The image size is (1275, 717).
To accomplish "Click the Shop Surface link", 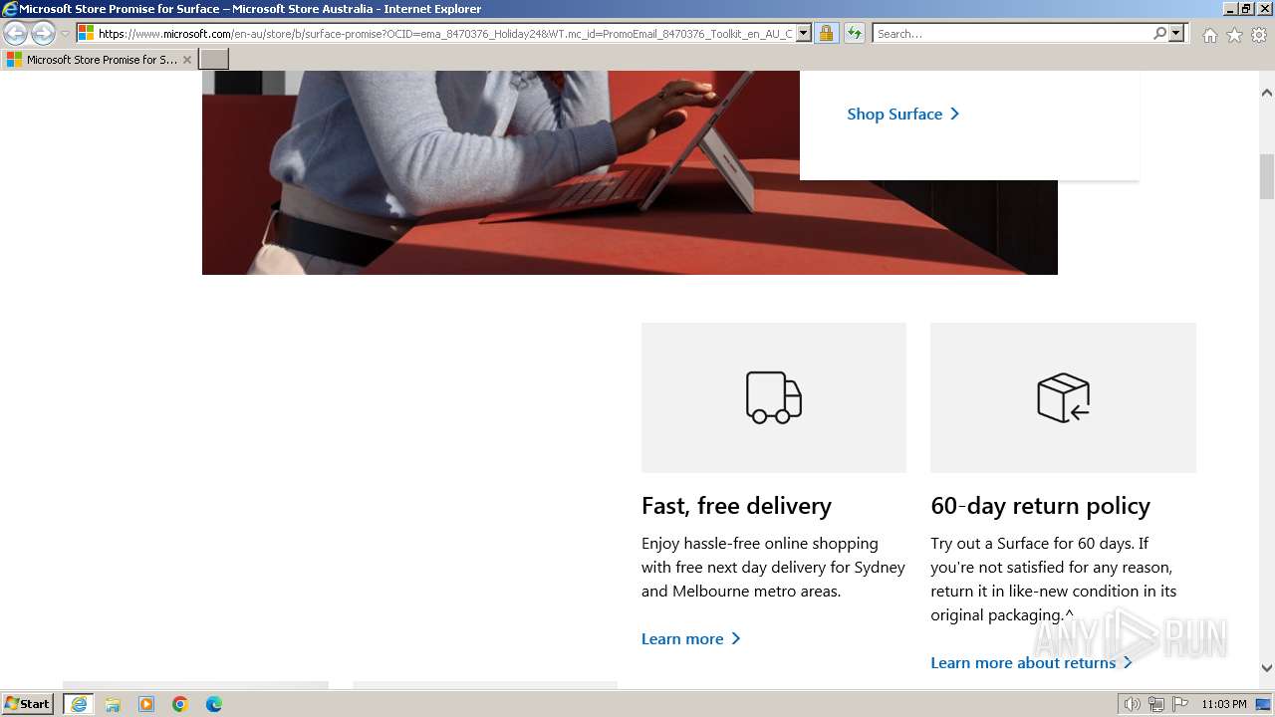I will tap(902, 114).
